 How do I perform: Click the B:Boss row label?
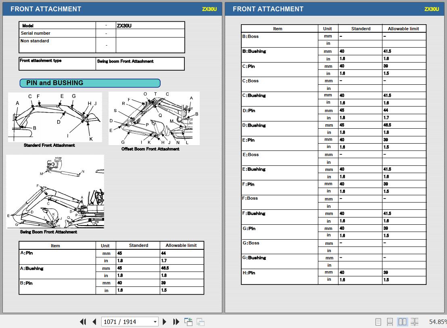coord(250,36)
